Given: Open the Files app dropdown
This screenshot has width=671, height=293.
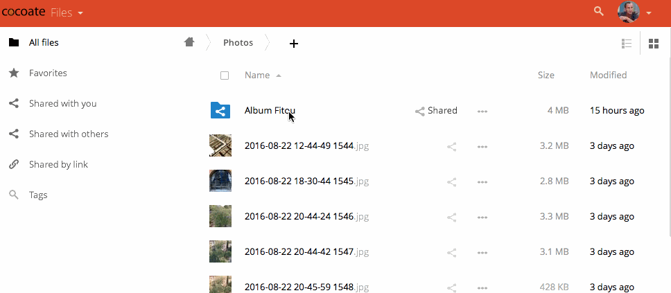Looking at the screenshot, I should tap(67, 13).
